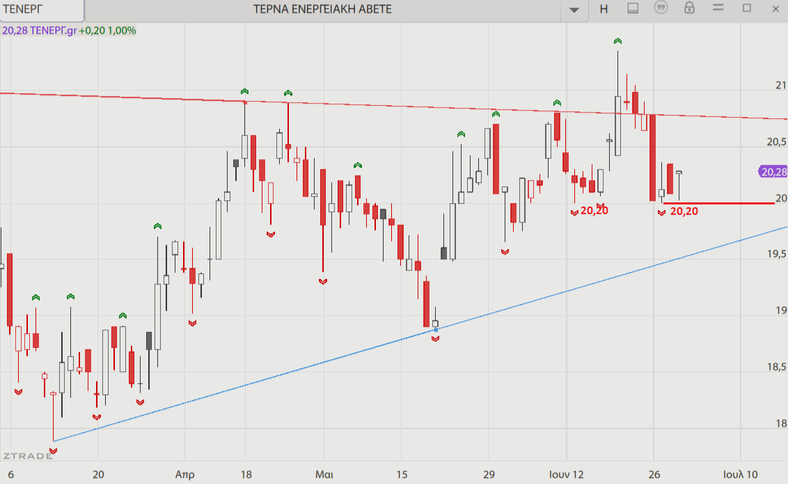Click the 20,20 label after the 26 gridline
This screenshot has width=788, height=484.
tap(684, 211)
